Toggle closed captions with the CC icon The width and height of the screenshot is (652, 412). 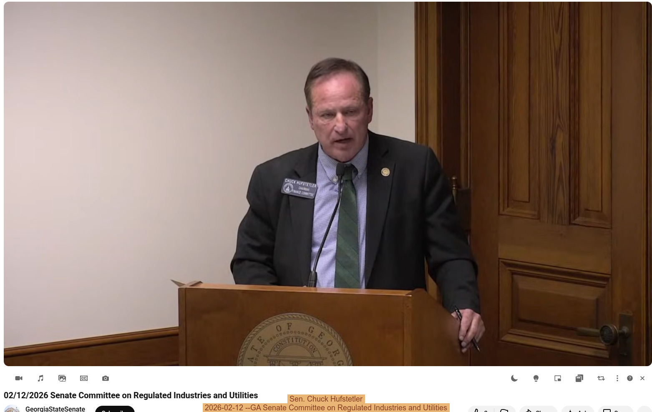coord(83,378)
